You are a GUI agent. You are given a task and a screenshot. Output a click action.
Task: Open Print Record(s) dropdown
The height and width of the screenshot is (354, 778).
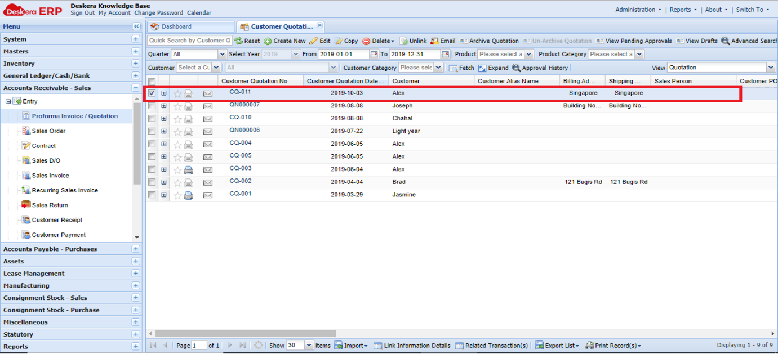613,346
